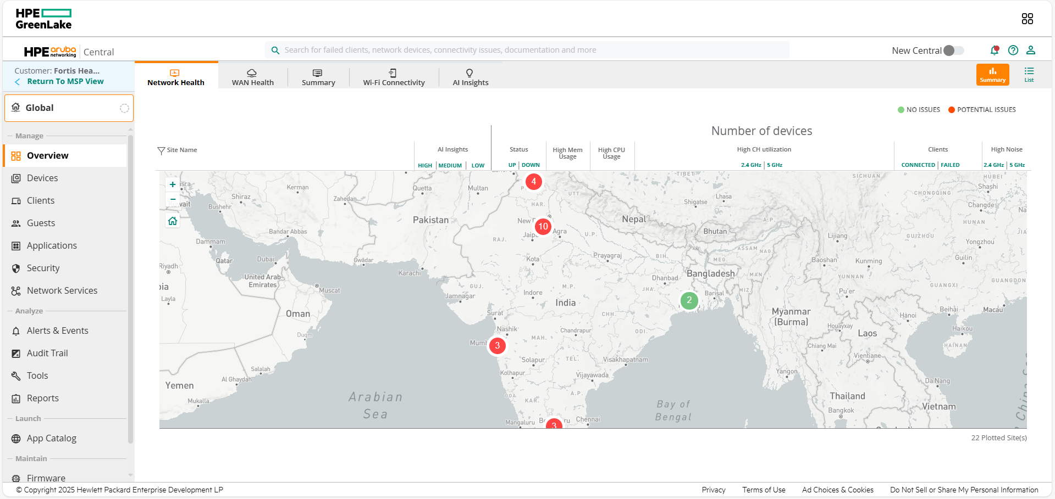Open the notifications bell icon

coord(994,51)
